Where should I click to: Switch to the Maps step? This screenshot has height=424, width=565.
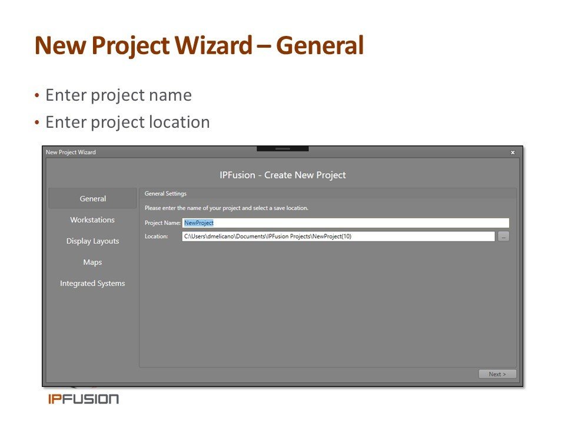[x=92, y=262]
